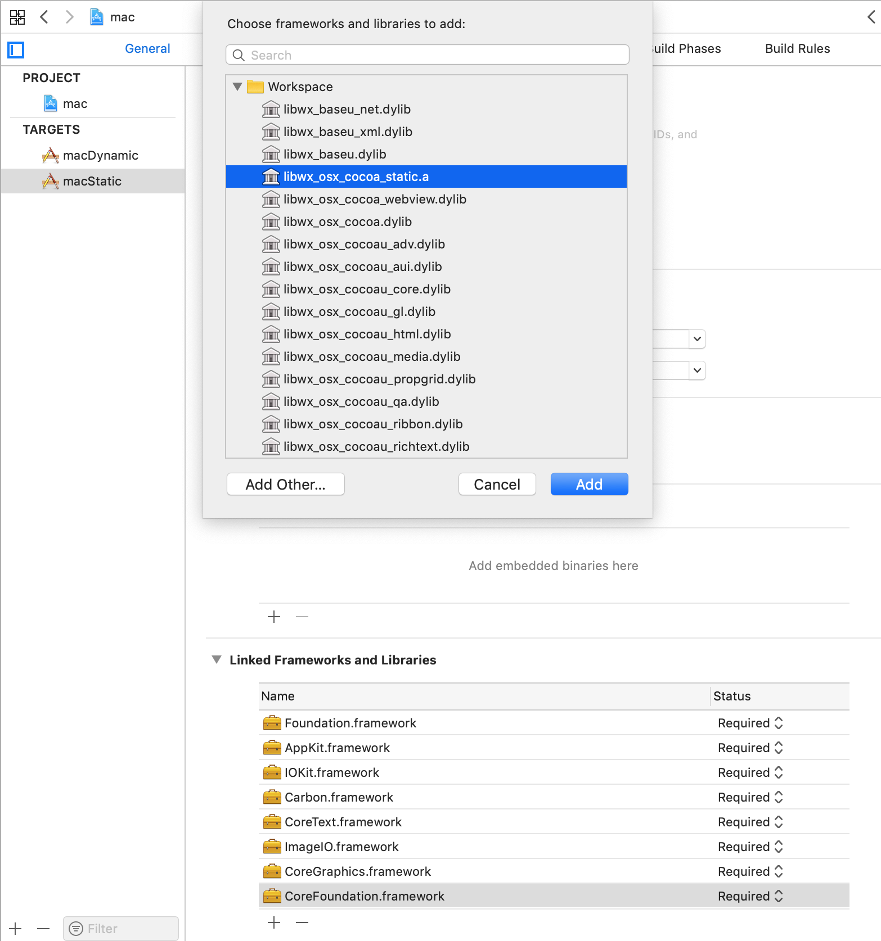The height and width of the screenshot is (941, 881).
Task: Go forward with the right chevron
Action: click(69, 17)
